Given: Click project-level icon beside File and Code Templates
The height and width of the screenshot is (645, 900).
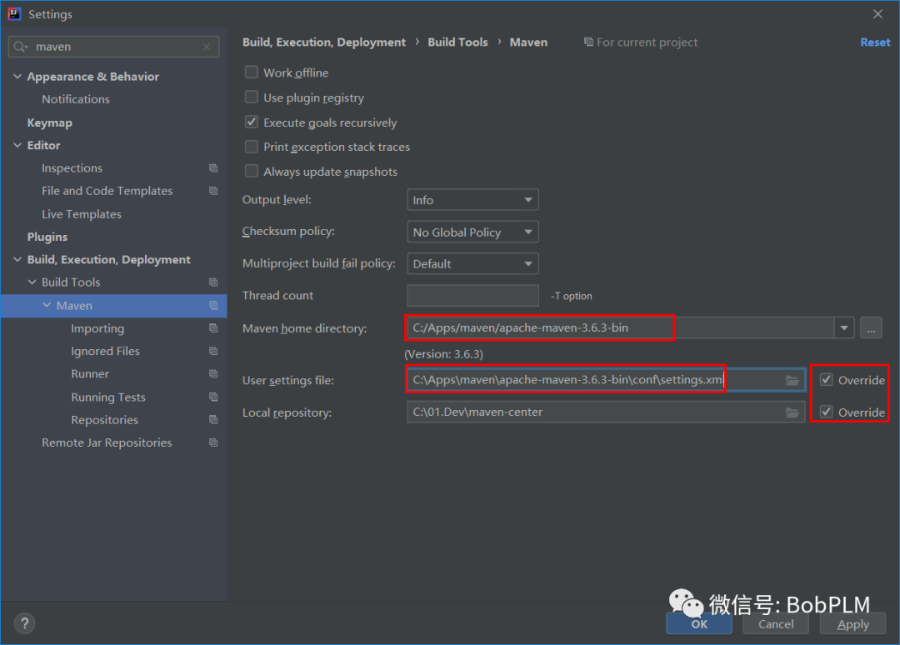Looking at the screenshot, I should coord(213,191).
